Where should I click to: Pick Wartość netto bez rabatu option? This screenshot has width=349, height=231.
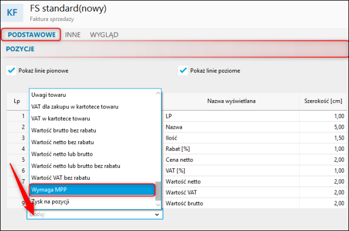tap(92, 142)
